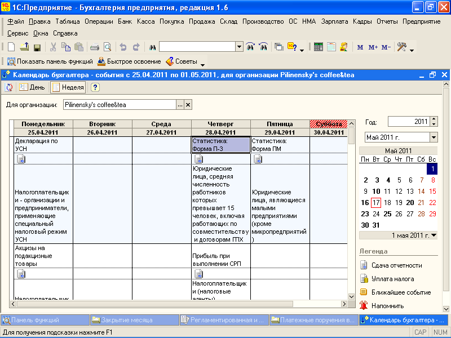Click the toolbar search text field
The image size is (451, 338).
(198, 47)
